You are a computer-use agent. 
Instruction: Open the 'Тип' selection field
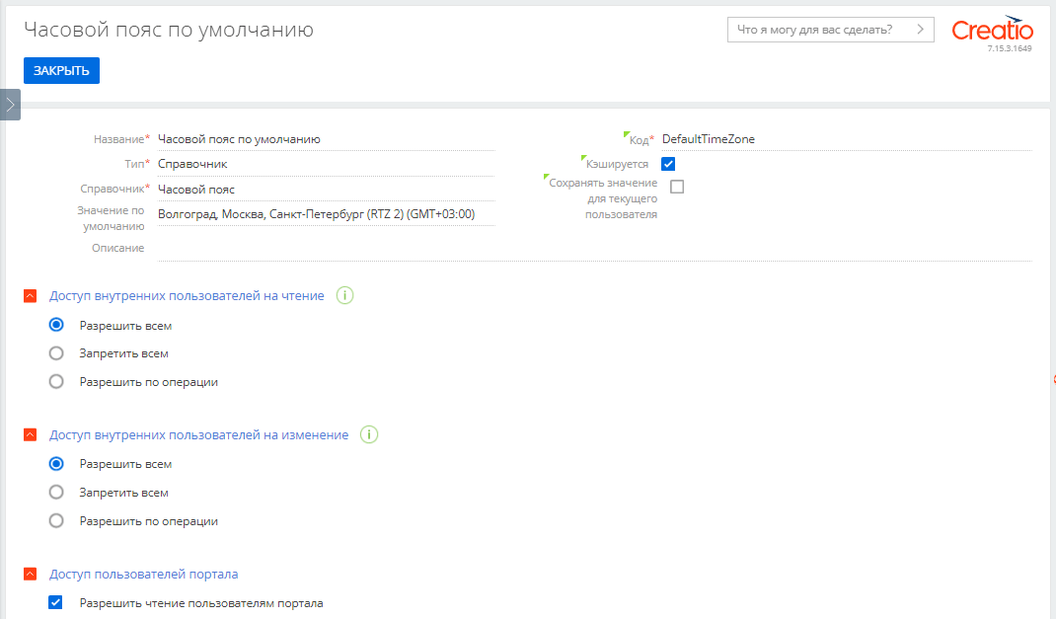pyautogui.click(x=326, y=163)
